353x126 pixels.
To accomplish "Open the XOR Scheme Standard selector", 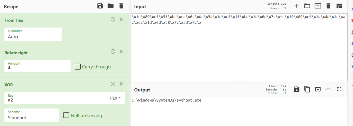I will 32,115.
